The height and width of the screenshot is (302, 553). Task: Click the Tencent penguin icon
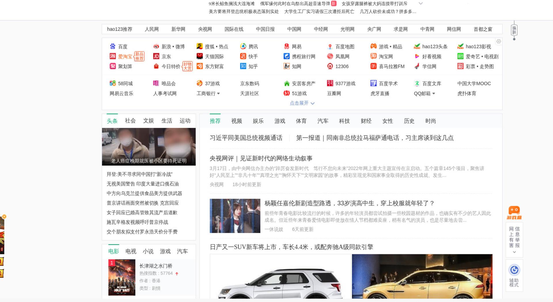[243, 46]
